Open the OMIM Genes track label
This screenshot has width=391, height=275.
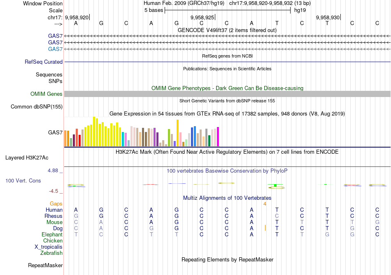pyautogui.click(x=47, y=94)
